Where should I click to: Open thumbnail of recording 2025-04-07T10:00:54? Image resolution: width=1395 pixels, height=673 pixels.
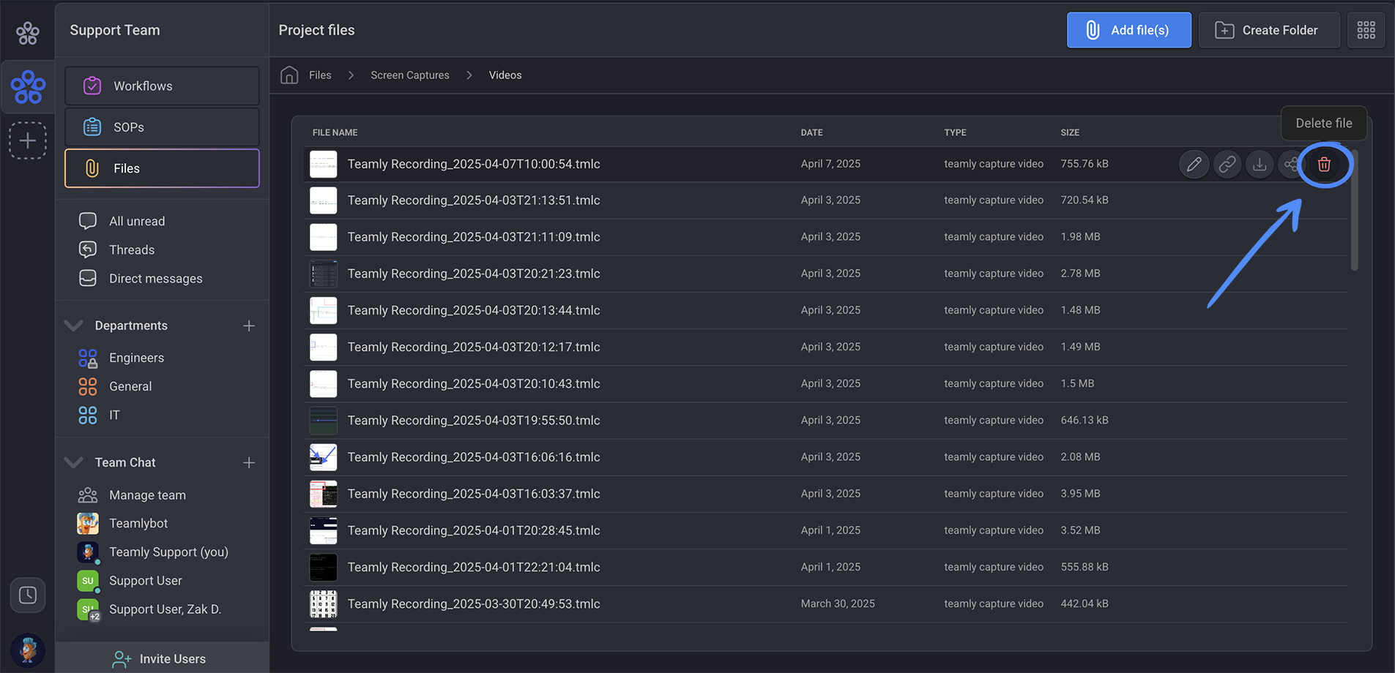pyautogui.click(x=323, y=164)
